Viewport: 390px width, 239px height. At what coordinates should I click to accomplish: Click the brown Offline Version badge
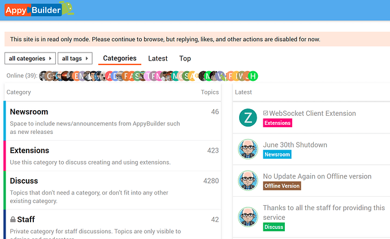coord(282,186)
